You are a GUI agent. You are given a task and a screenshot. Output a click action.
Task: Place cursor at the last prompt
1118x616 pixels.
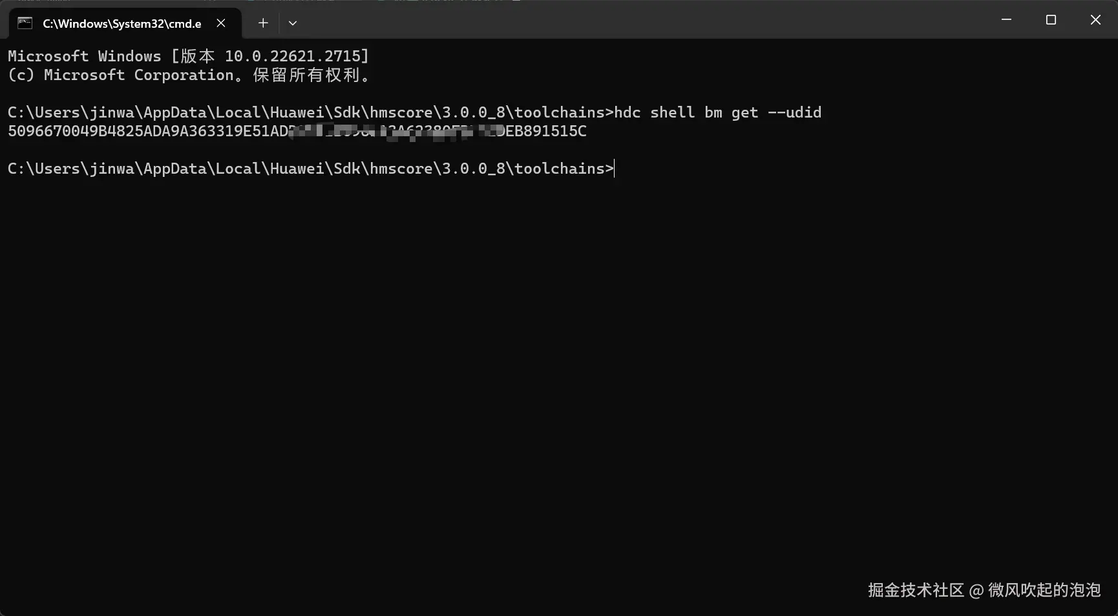tap(615, 169)
